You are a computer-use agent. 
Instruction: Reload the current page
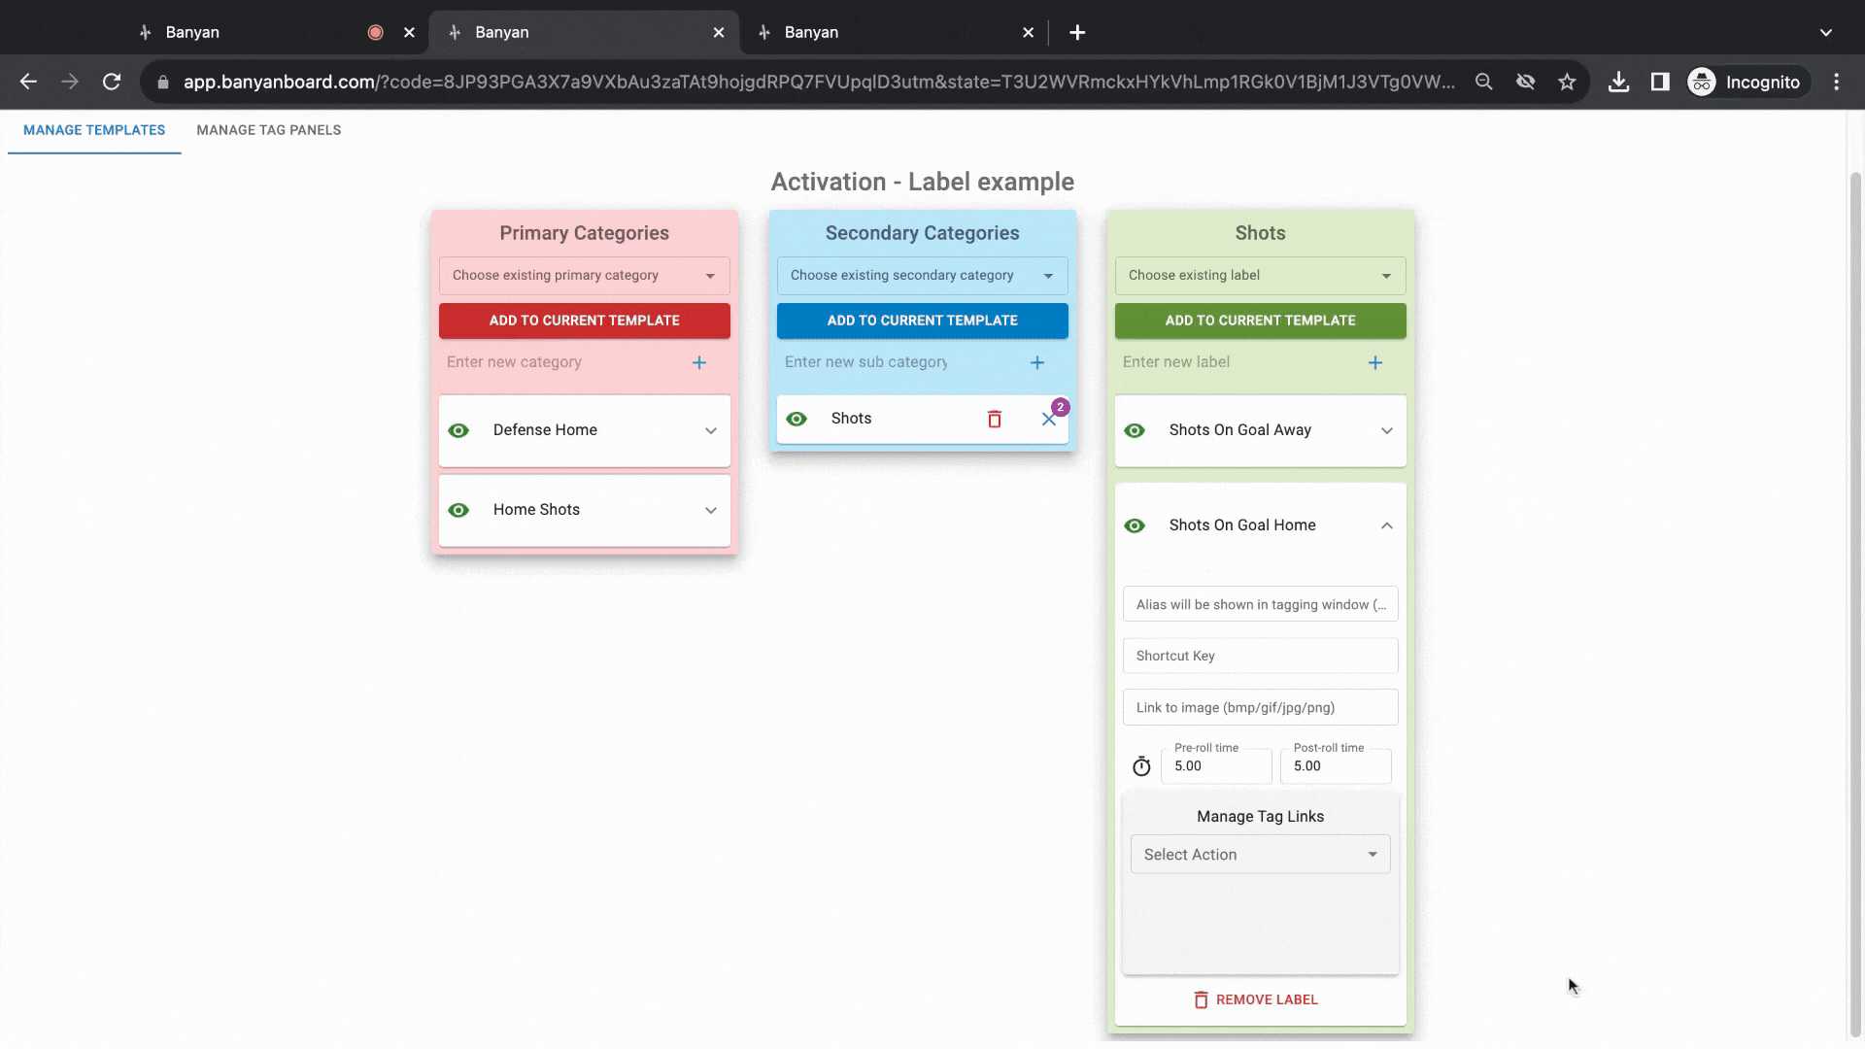(x=112, y=83)
